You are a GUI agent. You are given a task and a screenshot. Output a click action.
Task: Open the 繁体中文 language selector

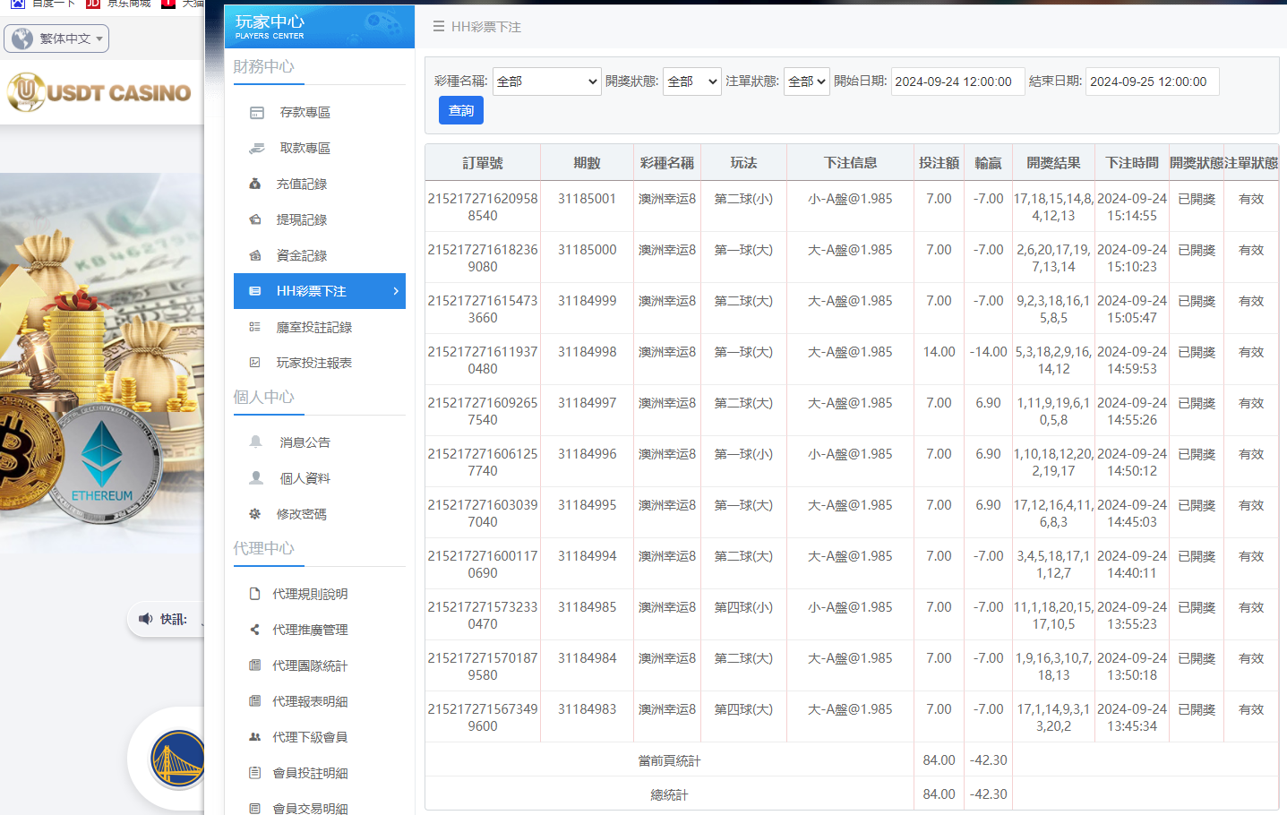click(56, 39)
